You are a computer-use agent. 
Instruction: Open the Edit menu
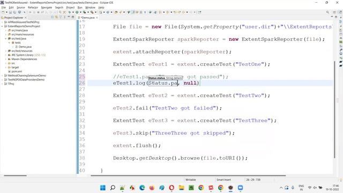pos(11,8)
